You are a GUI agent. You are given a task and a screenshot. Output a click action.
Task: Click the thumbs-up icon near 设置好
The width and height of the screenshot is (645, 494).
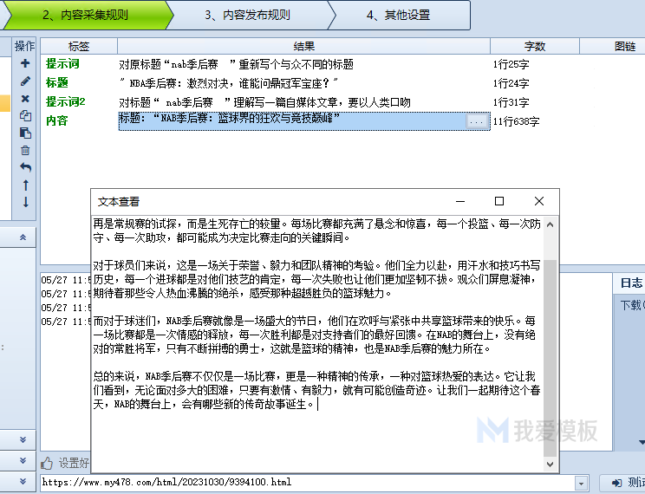[x=47, y=463]
